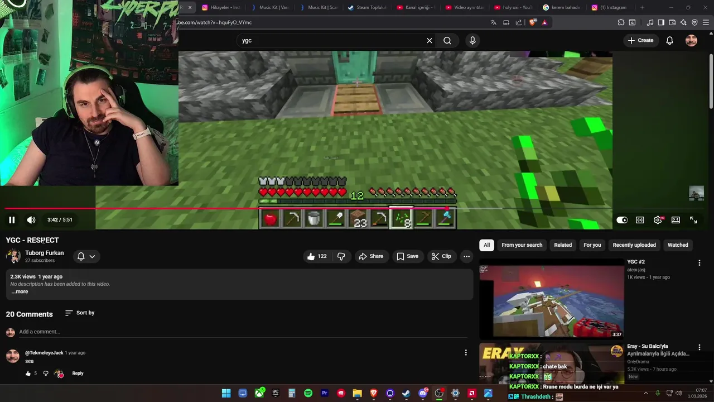Open Spotify from the taskbar
Screen dimensions: 714x402
[308, 393]
